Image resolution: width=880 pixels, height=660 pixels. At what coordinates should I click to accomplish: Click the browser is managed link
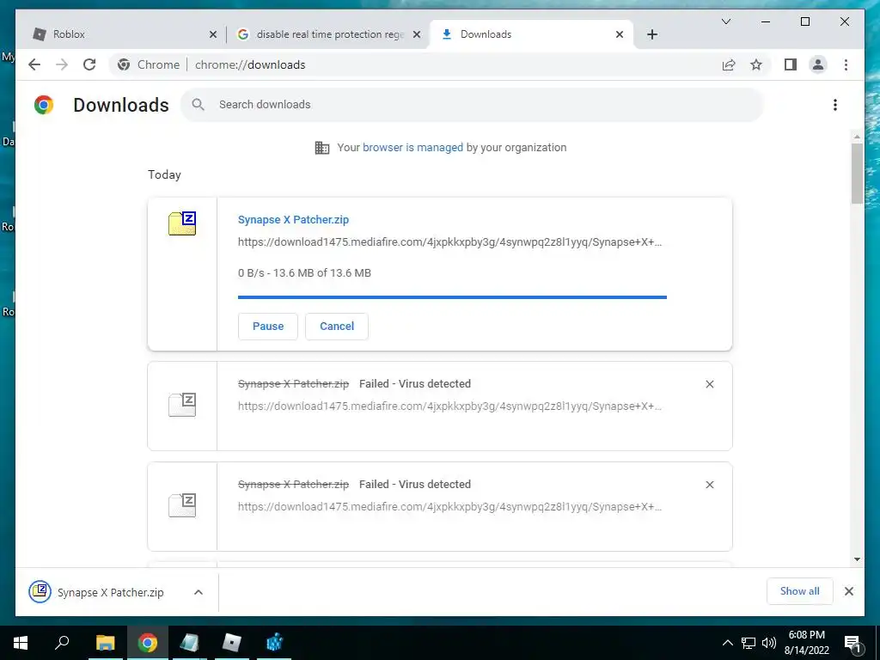tap(412, 148)
